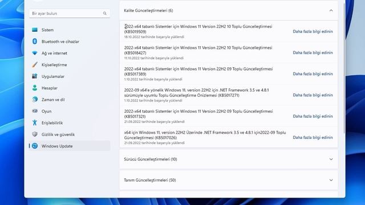Click the KB5019509 update title text

click(x=198, y=29)
